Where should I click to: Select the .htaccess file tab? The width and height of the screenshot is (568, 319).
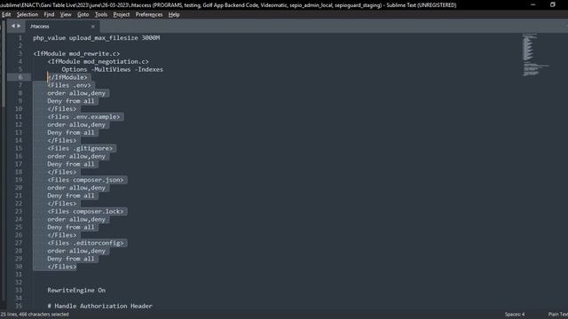pos(61,27)
